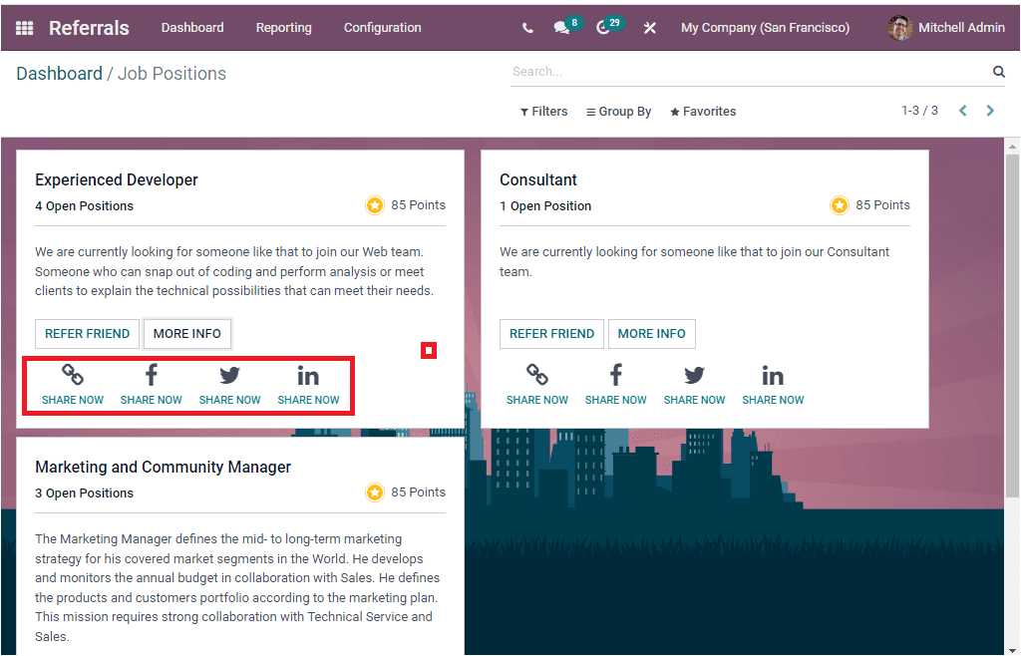The image size is (1021, 656).
Task: Share Experienced Developer on Facebook
Action: tap(151, 383)
